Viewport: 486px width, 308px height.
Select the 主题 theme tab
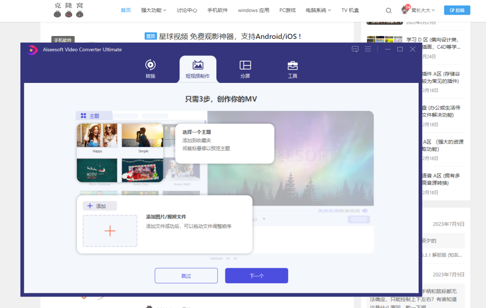[x=94, y=116]
